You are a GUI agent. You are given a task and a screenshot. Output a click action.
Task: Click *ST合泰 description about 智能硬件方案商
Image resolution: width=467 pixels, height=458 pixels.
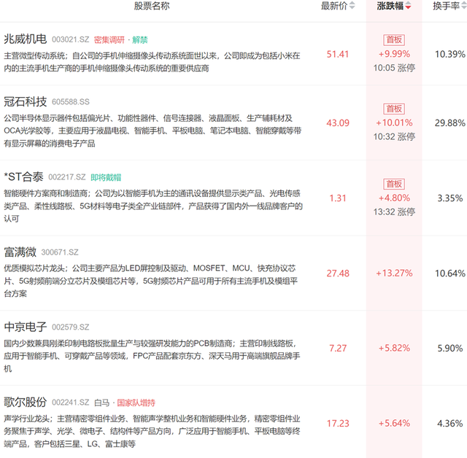(153, 206)
